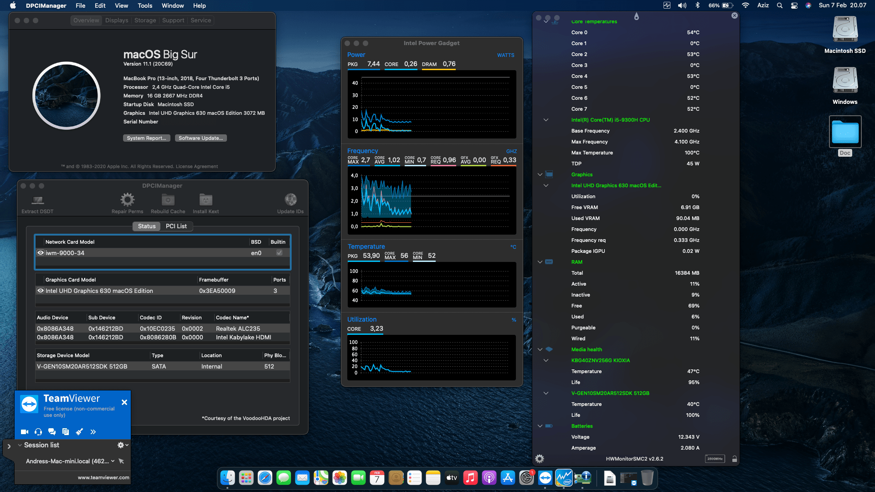Collapse TeamViewer Session list chevron
Viewport: 875px width, 492px height.
click(20, 445)
